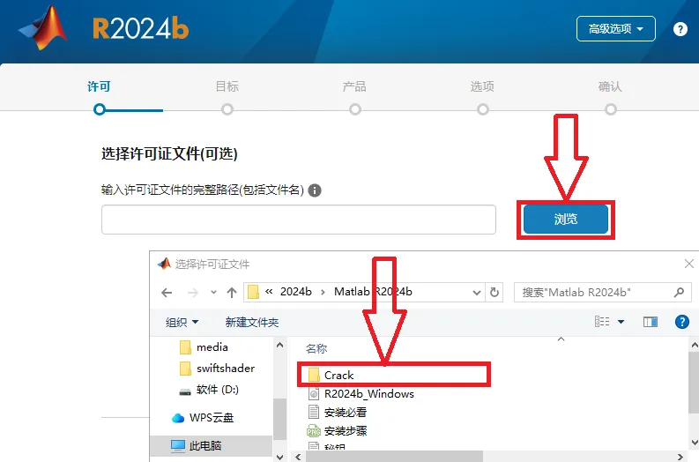Click the 选项 step circle marker

coord(483,109)
